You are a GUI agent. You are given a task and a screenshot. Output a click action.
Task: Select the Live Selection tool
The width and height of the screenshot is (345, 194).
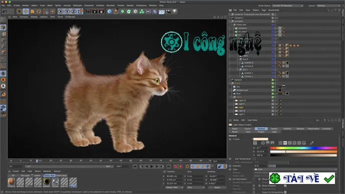point(19,11)
